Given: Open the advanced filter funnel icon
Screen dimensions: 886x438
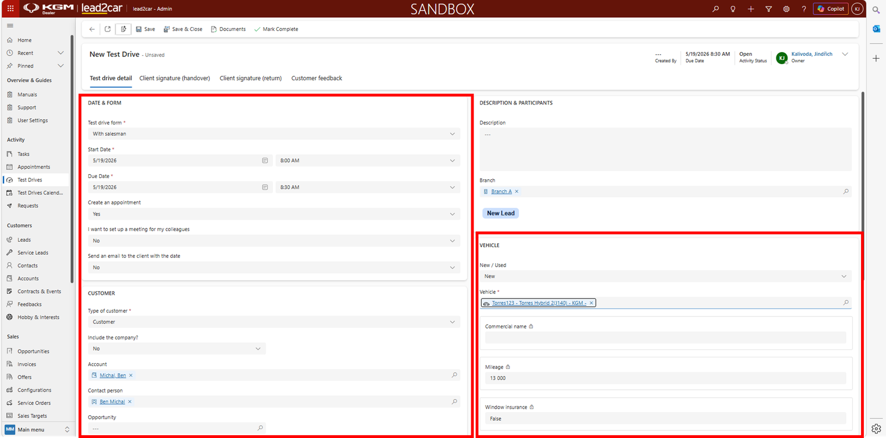Looking at the screenshot, I should pos(769,9).
